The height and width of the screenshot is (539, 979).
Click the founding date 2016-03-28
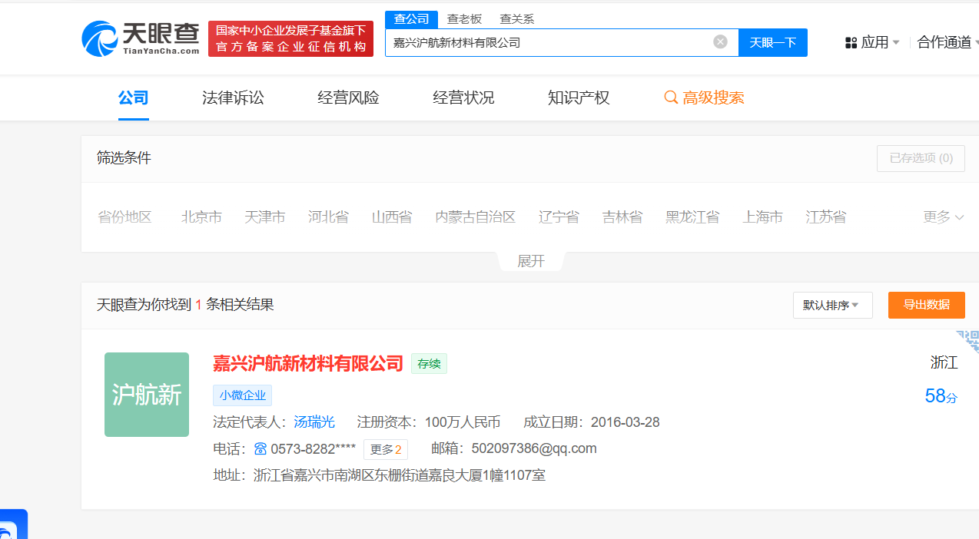pyautogui.click(x=625, y=422)
